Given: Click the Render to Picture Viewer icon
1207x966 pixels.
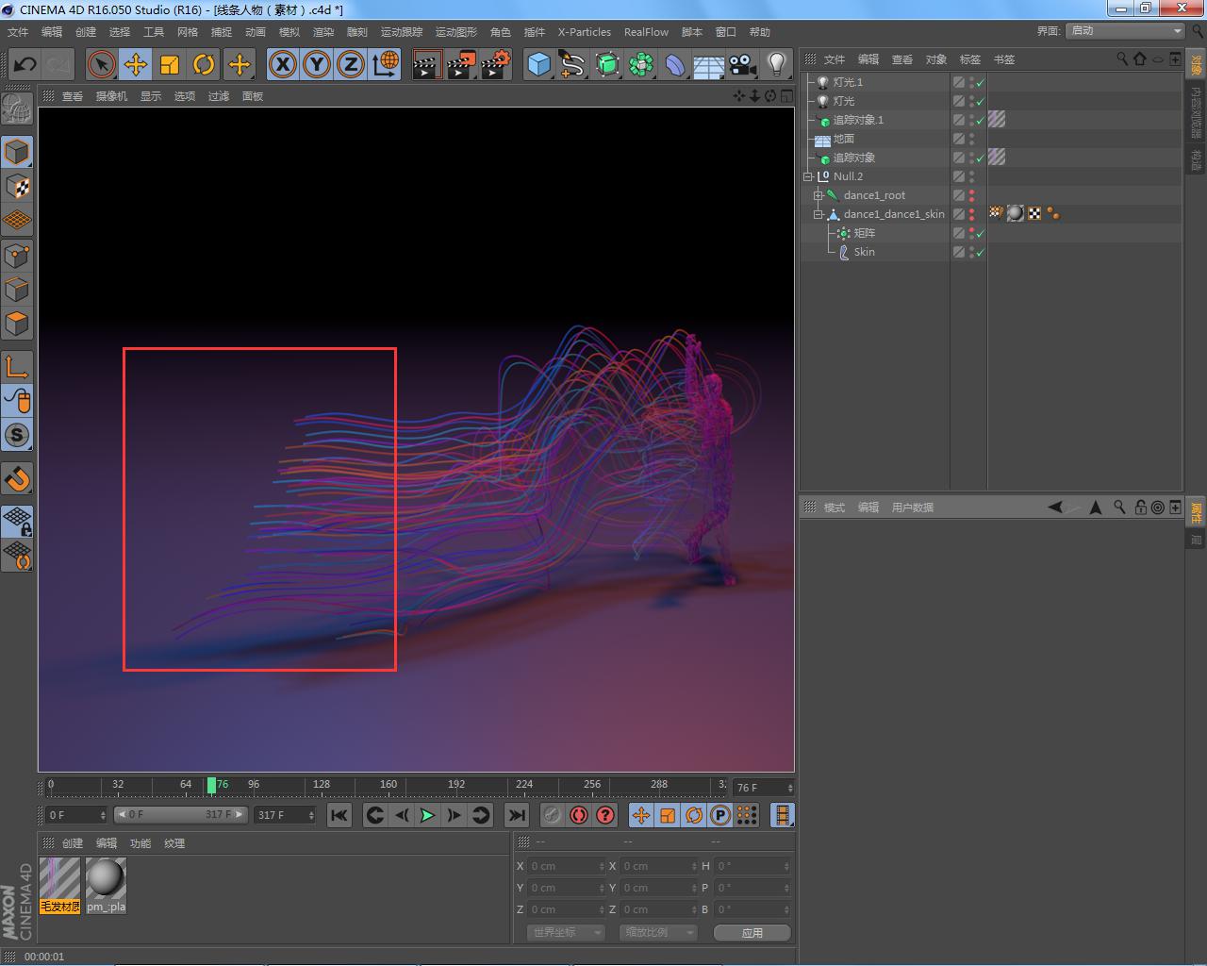Looking at the screenshot, I should [460, 64].
